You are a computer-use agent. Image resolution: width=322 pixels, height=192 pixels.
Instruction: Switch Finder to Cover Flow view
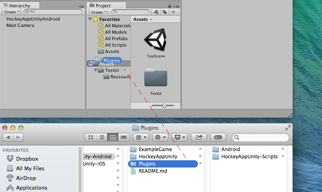coord(124,137)
